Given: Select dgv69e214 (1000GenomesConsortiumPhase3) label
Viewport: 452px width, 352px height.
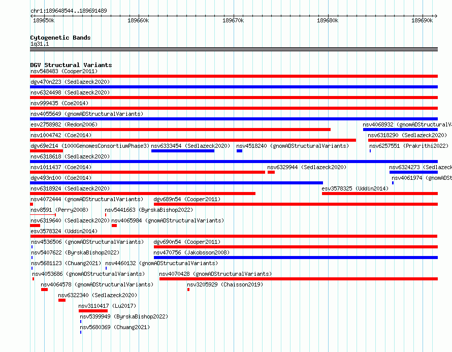Looking at the screenshot, I should [x=90, y=146].
